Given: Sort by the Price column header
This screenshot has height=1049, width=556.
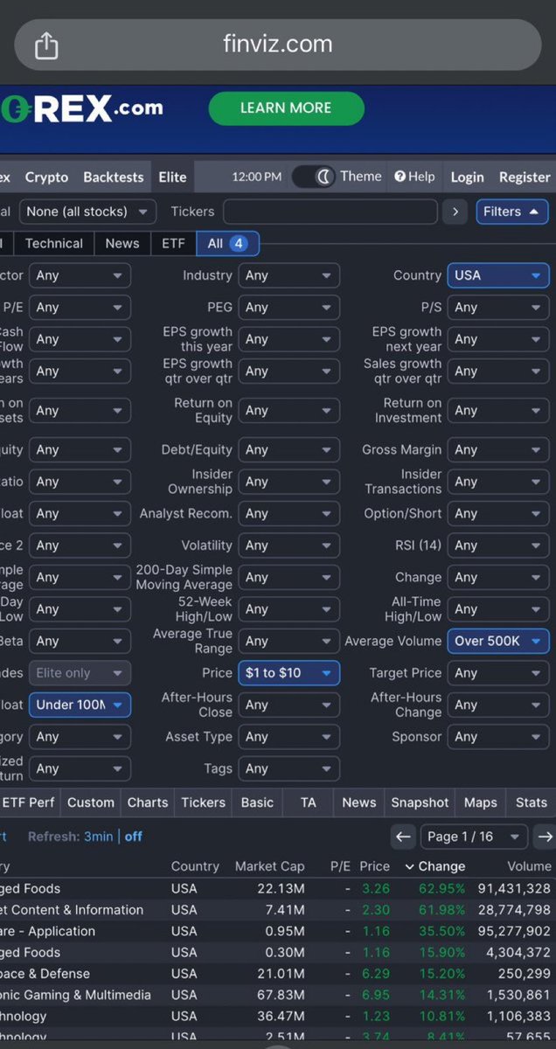Looking at the screenshot, I should pos(374,866).
